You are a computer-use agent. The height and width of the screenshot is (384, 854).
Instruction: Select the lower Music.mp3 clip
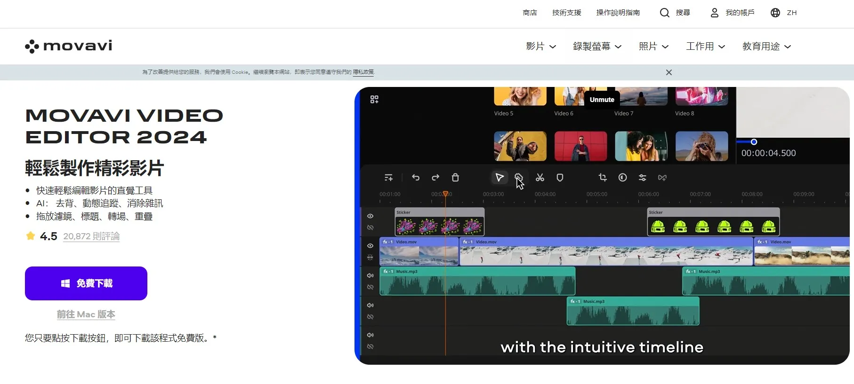pos(633,311)
